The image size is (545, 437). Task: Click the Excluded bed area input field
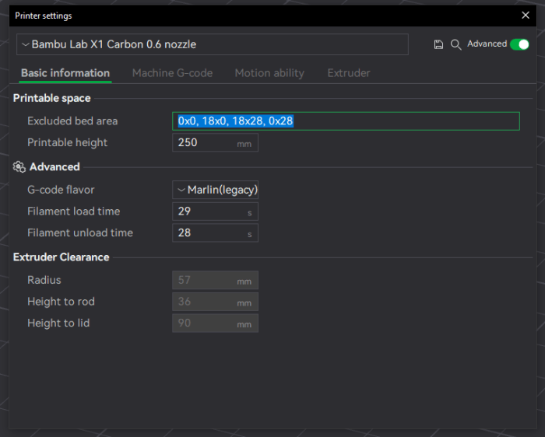(346, 121)
